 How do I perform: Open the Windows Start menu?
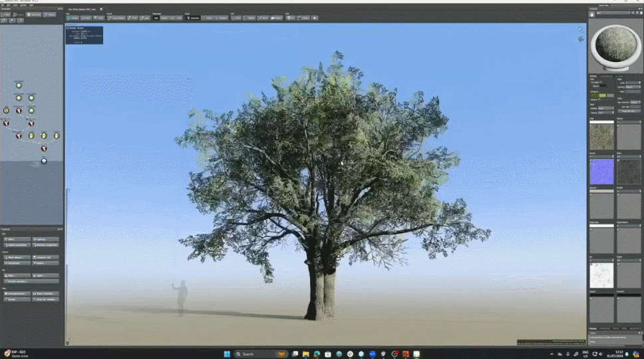pos(227,354)
